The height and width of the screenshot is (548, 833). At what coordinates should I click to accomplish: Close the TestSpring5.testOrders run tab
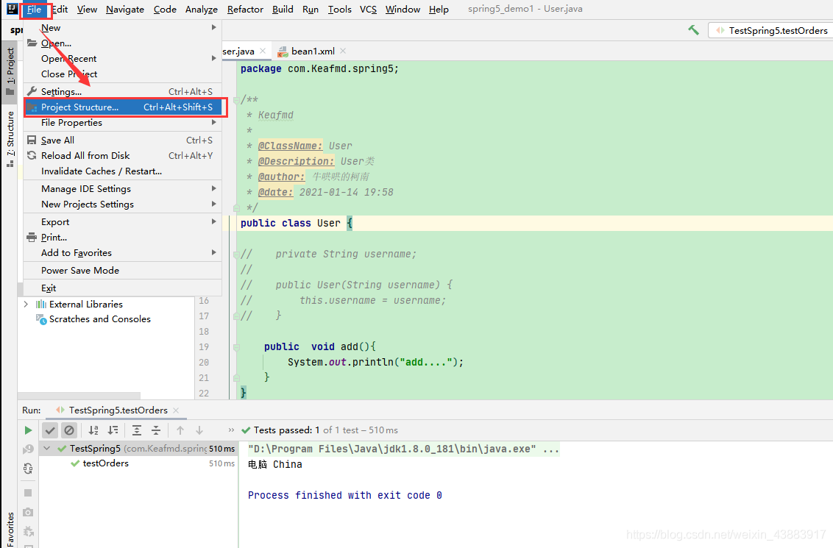[176, 410]
